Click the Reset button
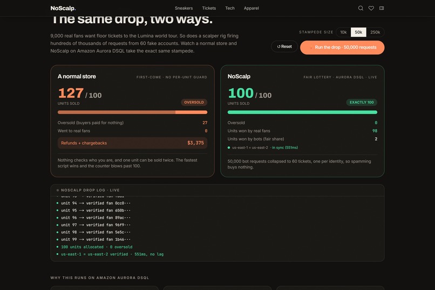 (x=284, y=46)
